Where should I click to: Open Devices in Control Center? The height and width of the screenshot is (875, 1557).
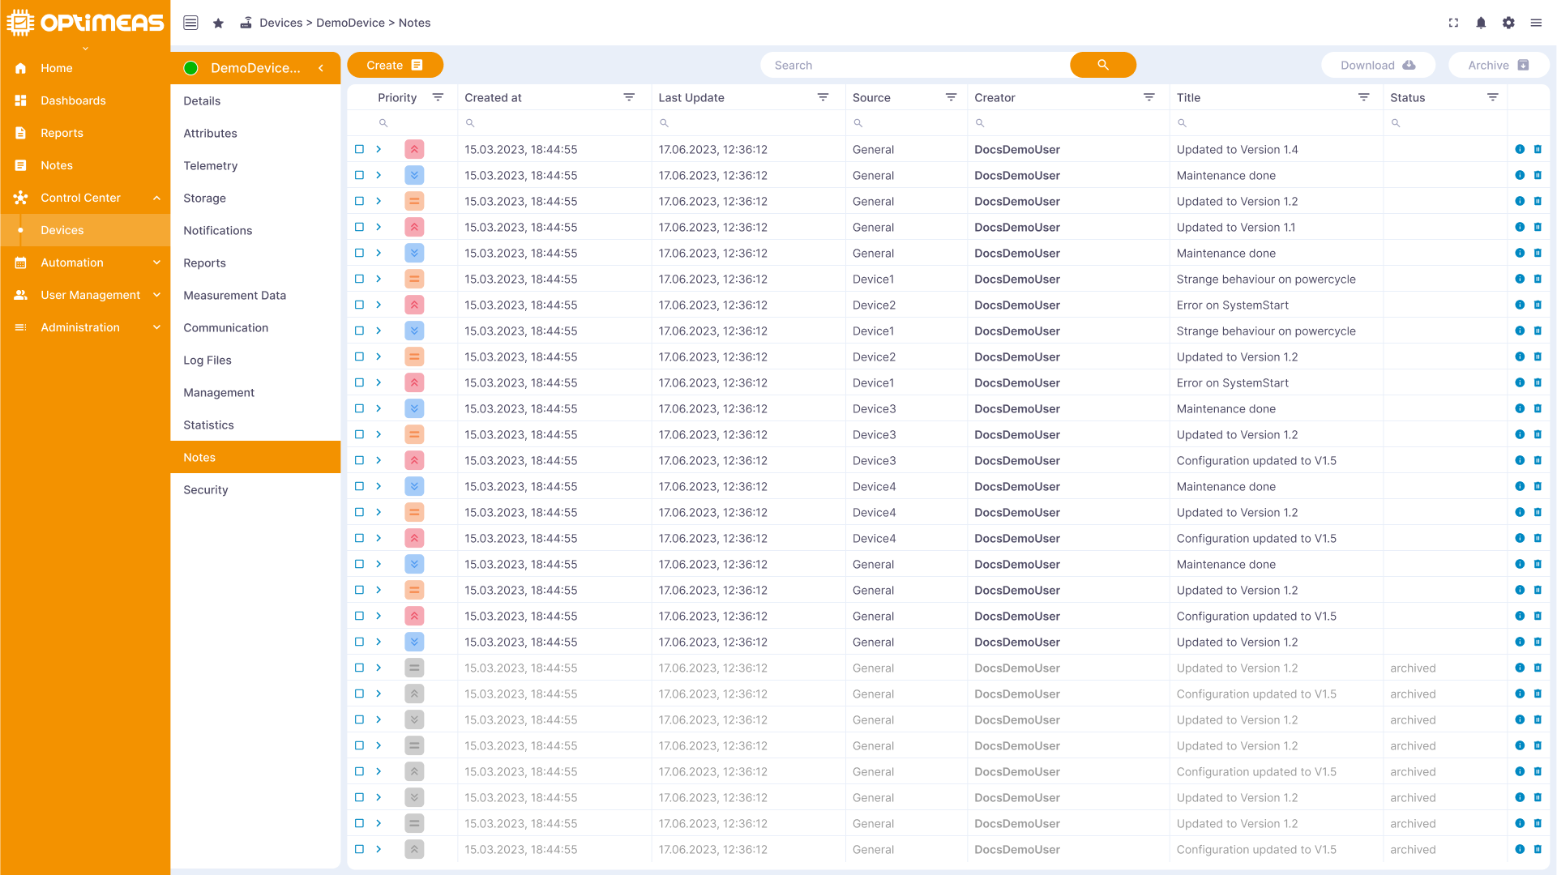[x=85, y=230]
